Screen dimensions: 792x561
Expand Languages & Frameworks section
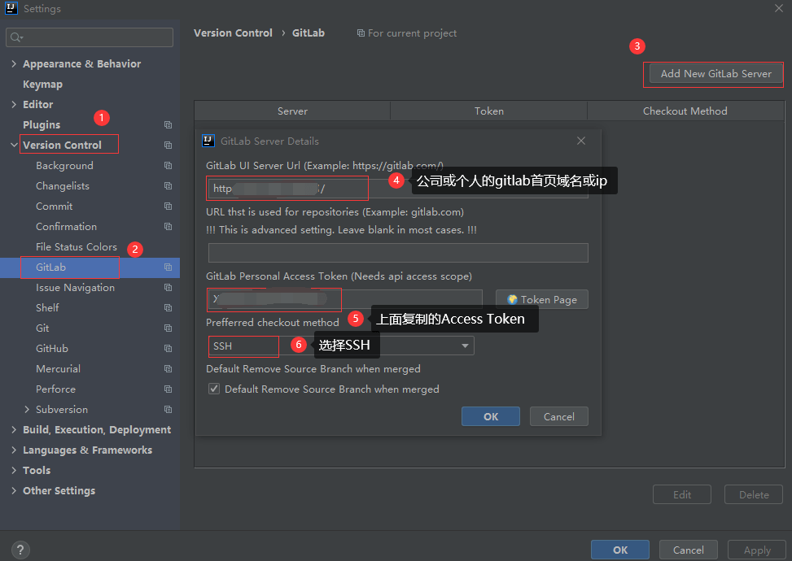(x=14, y=450)
